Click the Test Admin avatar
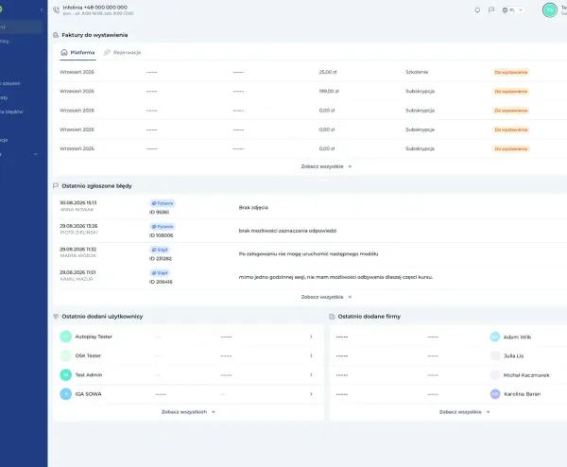The width and height of the screenshot is (567, 467). [x=66, y=375]
